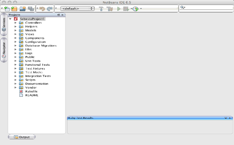Click the Output button
This screenshot has height=145, width=234.
click(x=22, y=137)
